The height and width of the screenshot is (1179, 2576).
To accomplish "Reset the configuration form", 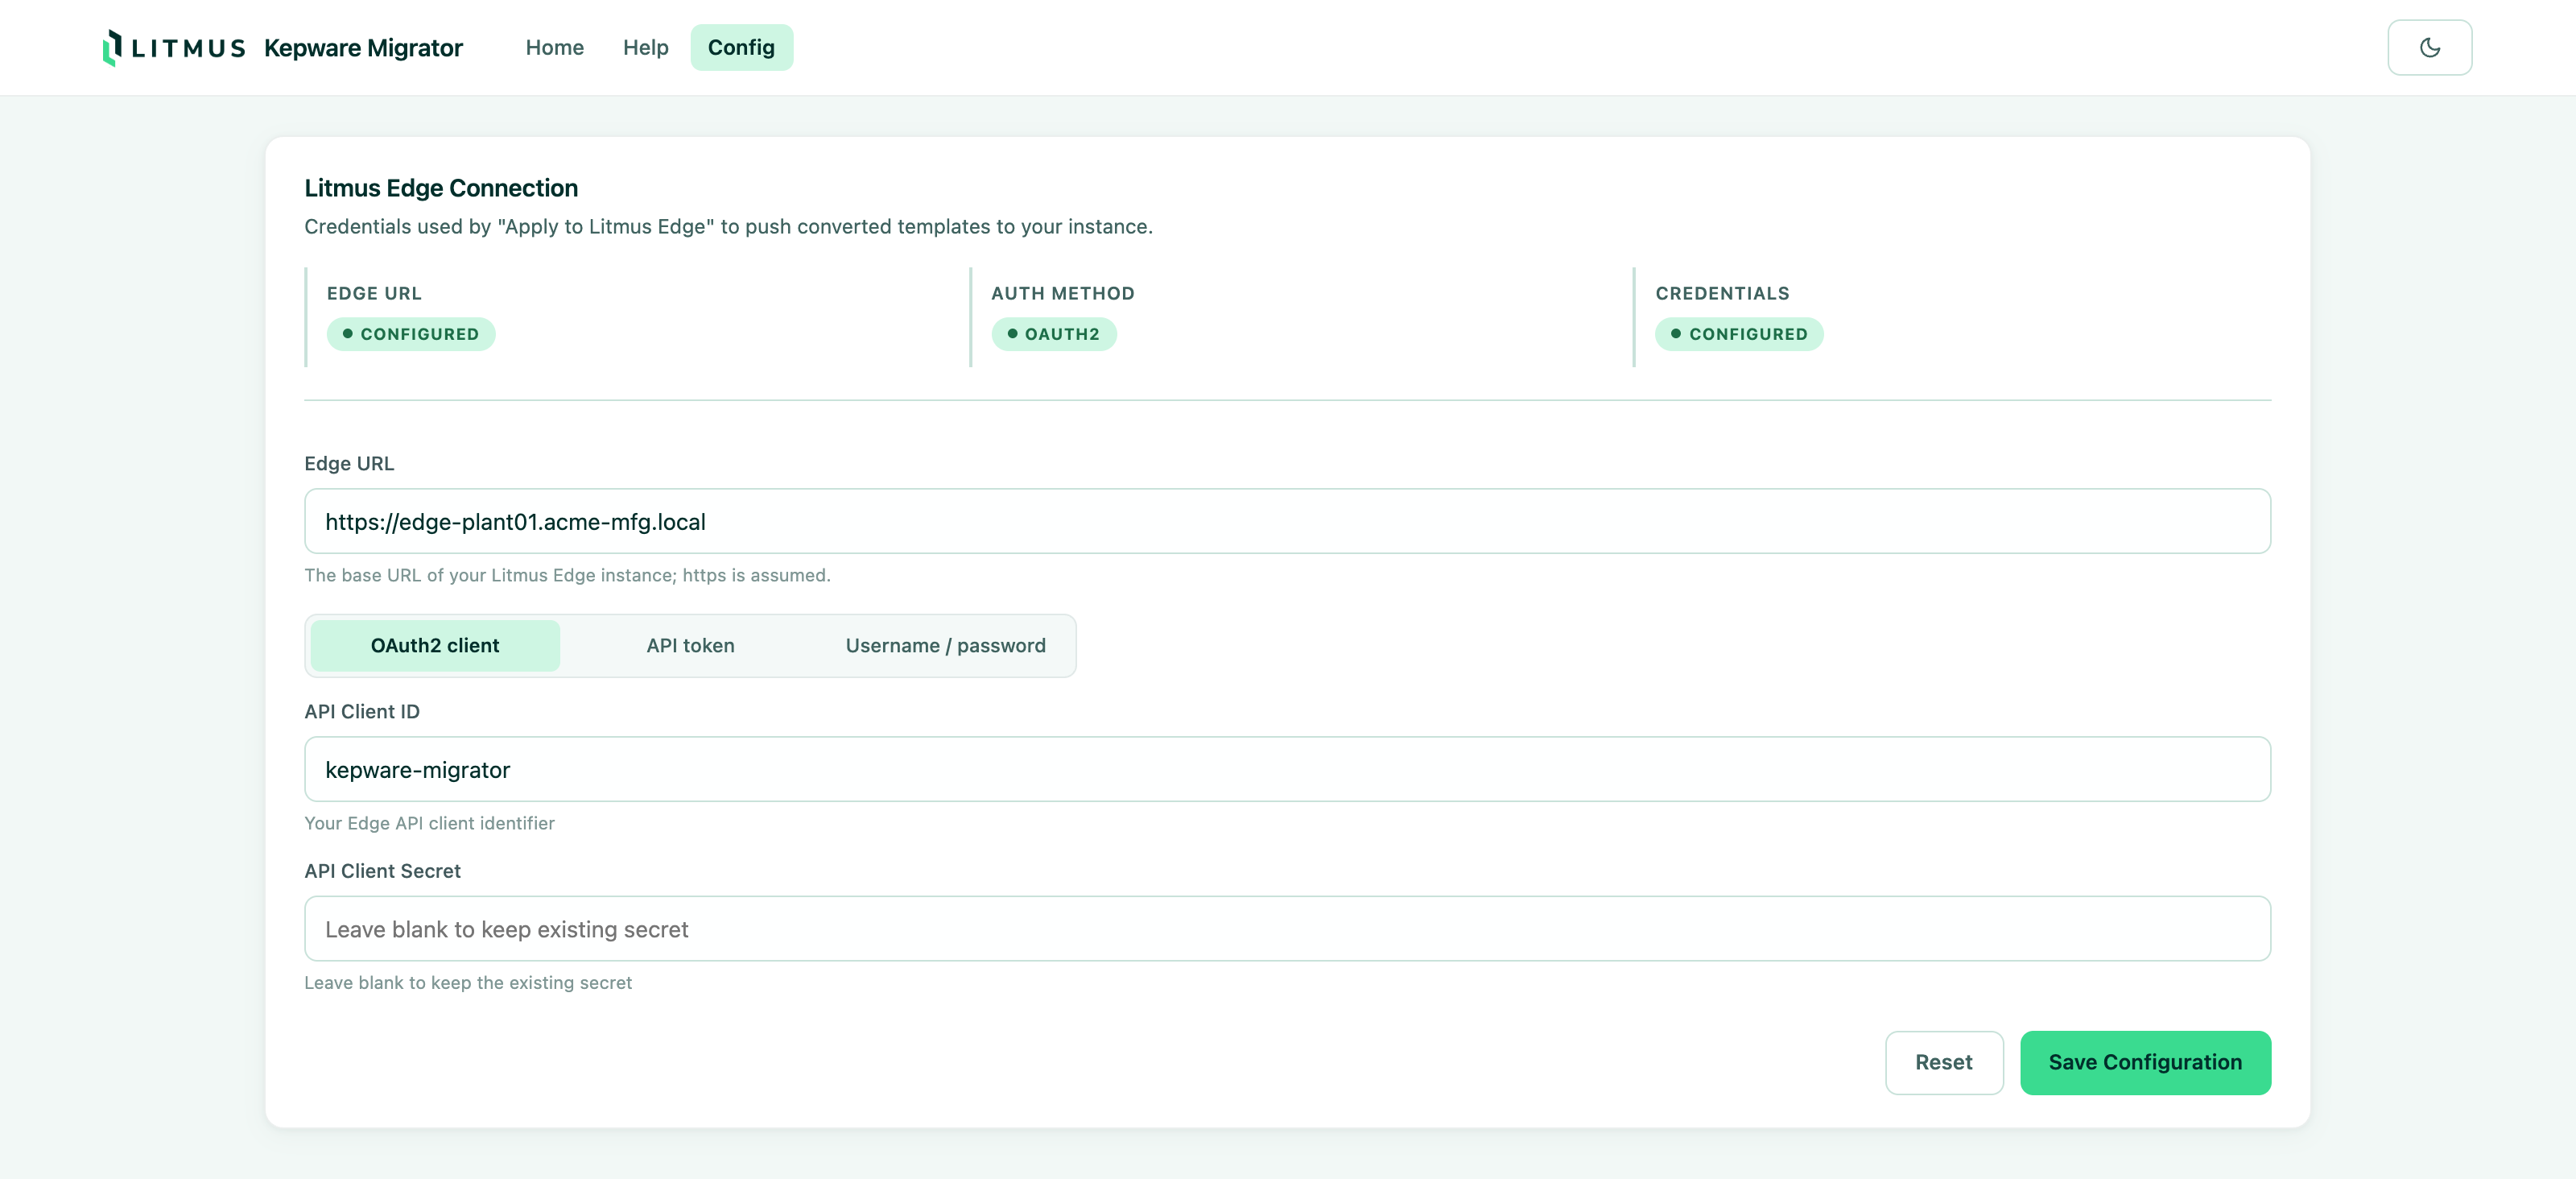I will point(1943,1062).
